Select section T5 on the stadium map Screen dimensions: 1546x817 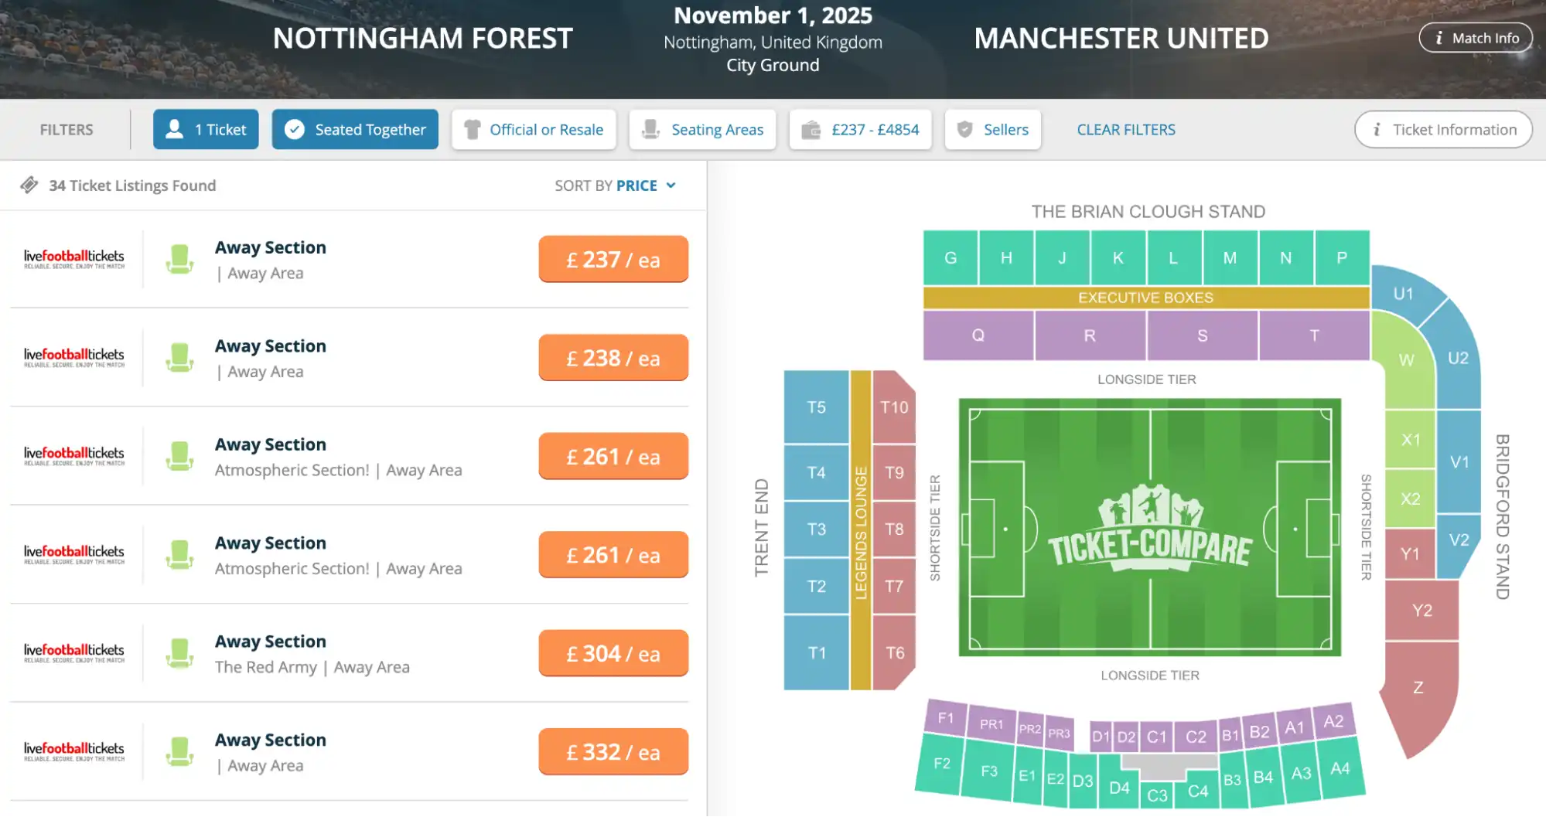point(815,406)
